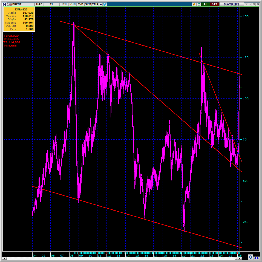Screen dimensions: 262x262
Task: Click the Matriks M logo icon
Action: pos(4,4)
